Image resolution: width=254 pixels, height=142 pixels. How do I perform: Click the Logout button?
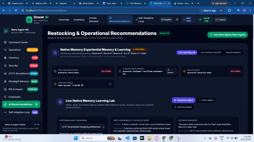coord(221,20)
